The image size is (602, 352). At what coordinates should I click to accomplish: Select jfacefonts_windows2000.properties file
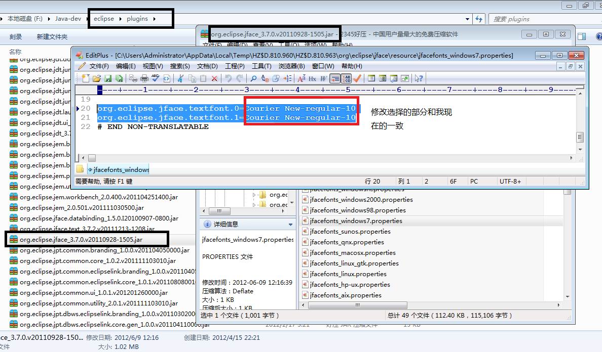tap(361, 200)
